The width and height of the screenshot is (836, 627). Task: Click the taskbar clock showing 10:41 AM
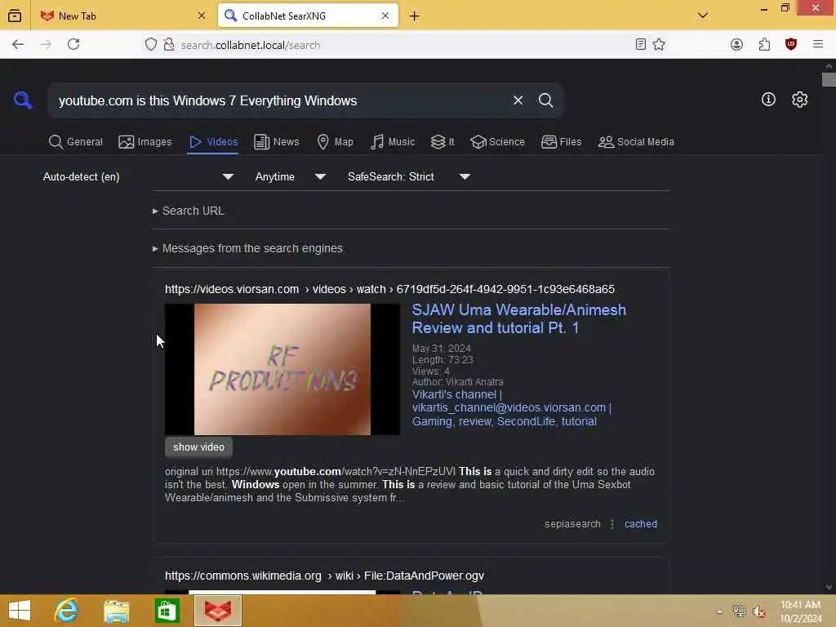pyautogui.click(x=800, y=611)
